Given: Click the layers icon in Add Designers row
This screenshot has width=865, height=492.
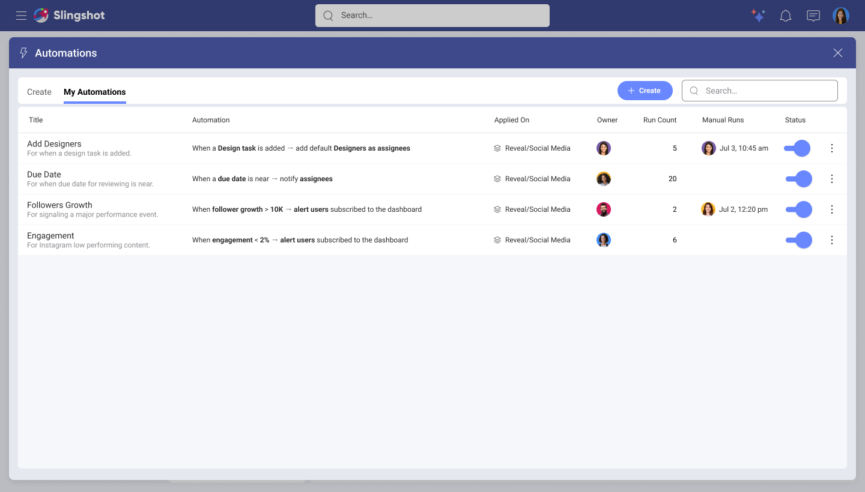Looking at the screenshot, I should coord(497,148).
